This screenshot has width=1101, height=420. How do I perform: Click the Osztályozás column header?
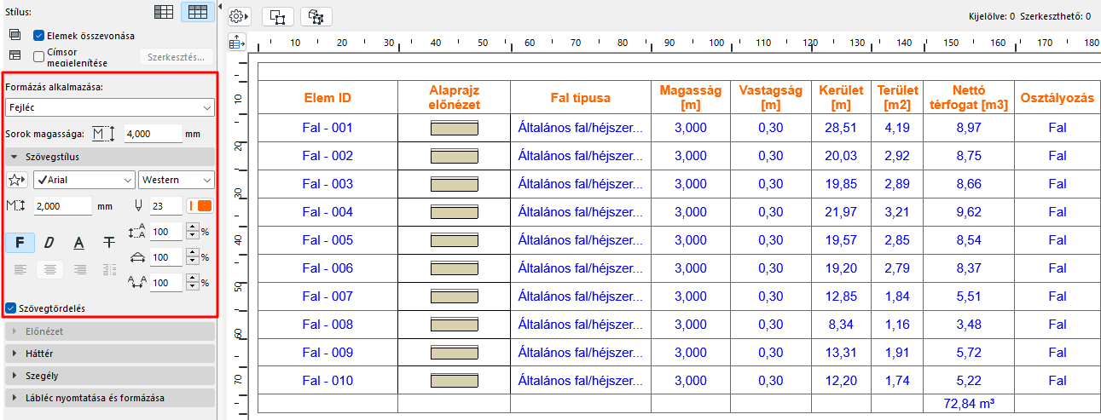point(1057,98)
